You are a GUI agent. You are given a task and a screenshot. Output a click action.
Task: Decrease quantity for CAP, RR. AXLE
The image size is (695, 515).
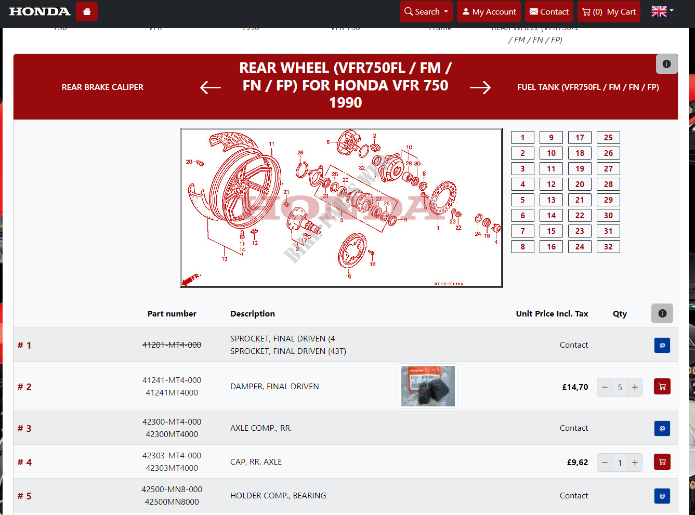point(605,463)
